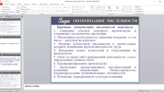
Task: Open the font name combo box
Action: [x=37, y=8]
